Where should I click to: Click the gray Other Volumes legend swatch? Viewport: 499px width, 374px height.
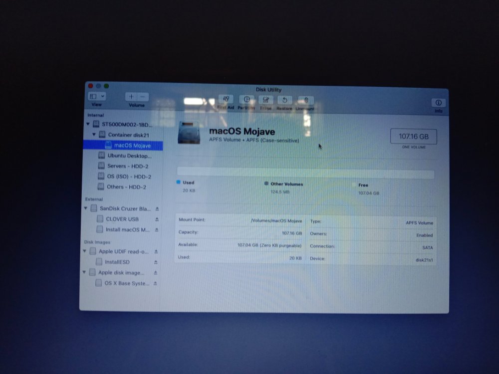pyautogui.click(x=266, y=184)
